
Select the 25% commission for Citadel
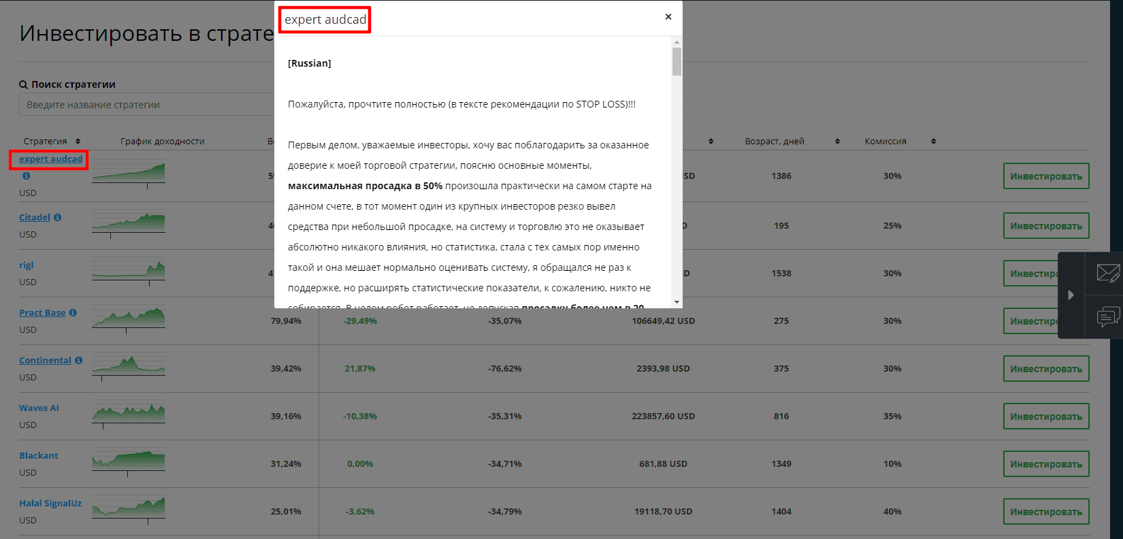coord(892,225)
